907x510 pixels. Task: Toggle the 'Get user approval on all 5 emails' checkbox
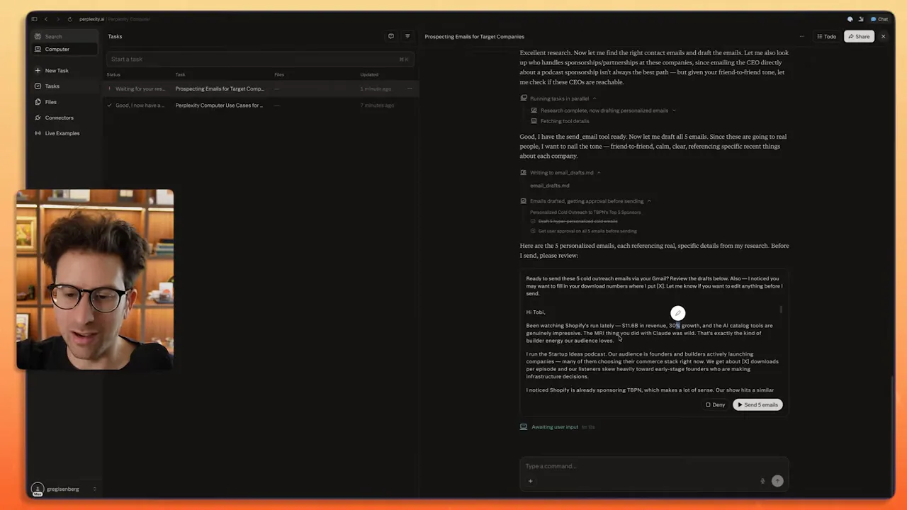pos(534,231)
